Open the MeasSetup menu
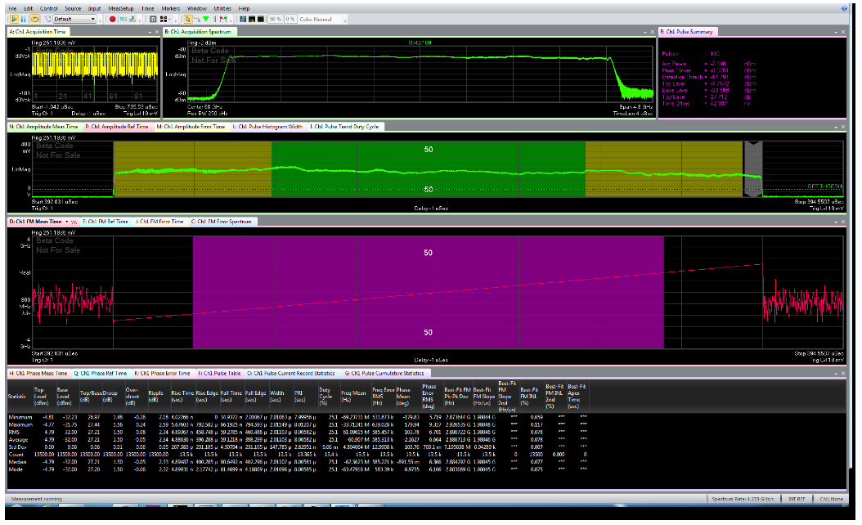The image size is (862, 525). click(x=120, y=7)
